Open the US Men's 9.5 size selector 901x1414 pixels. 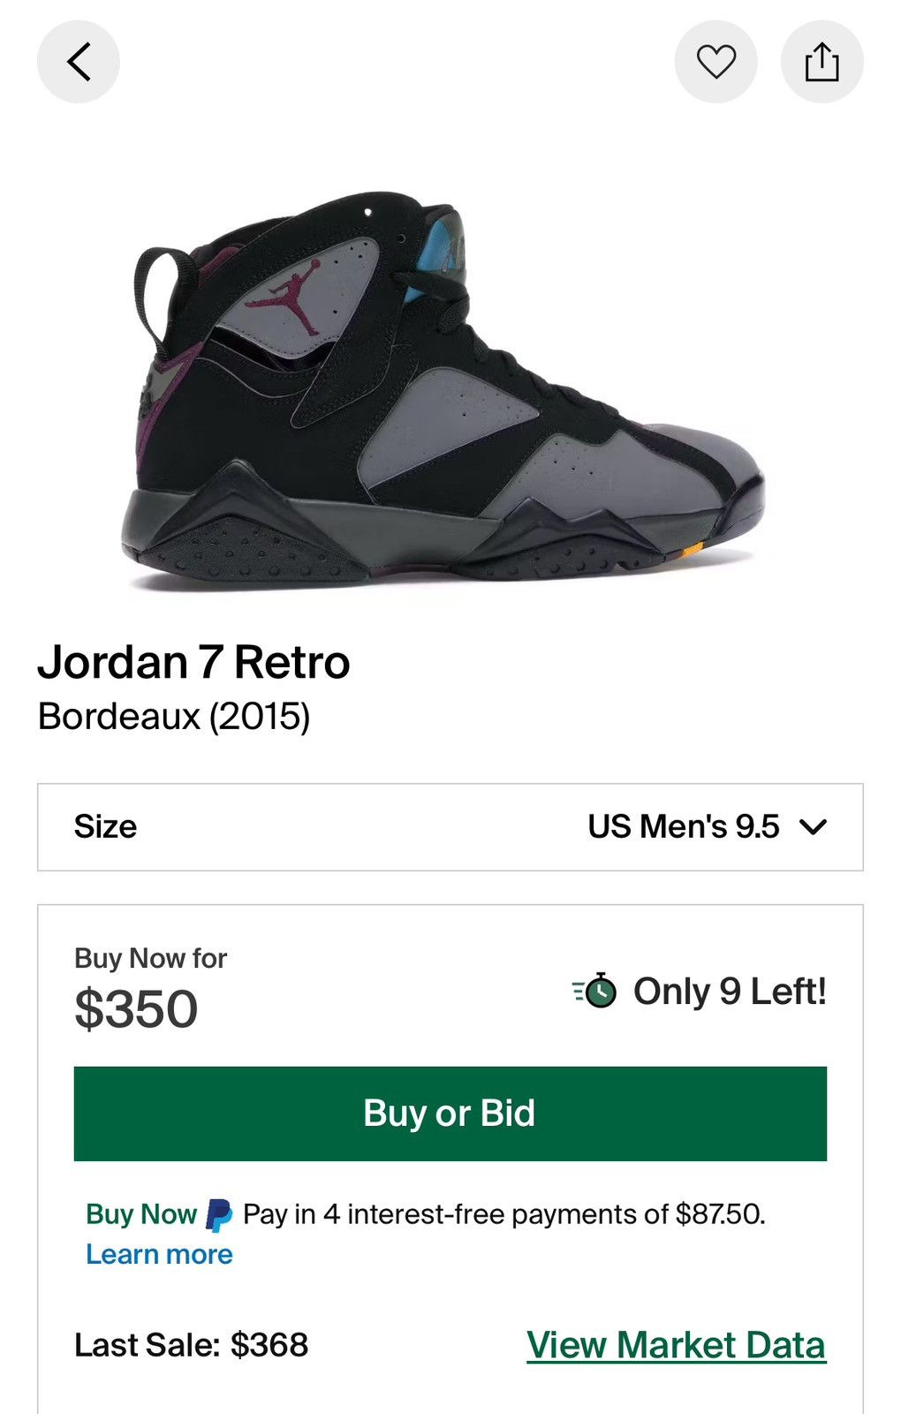coord(684,827)
